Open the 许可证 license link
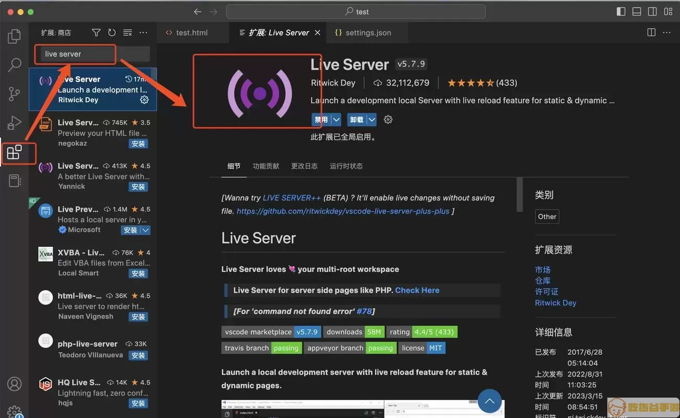This screenshot has height=418, width=680. click(547, 292)
